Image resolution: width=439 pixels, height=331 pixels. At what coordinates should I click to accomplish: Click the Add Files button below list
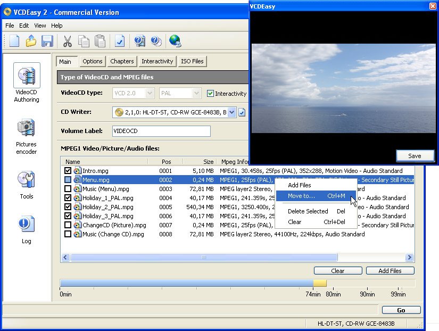click(x=390, y=270)
